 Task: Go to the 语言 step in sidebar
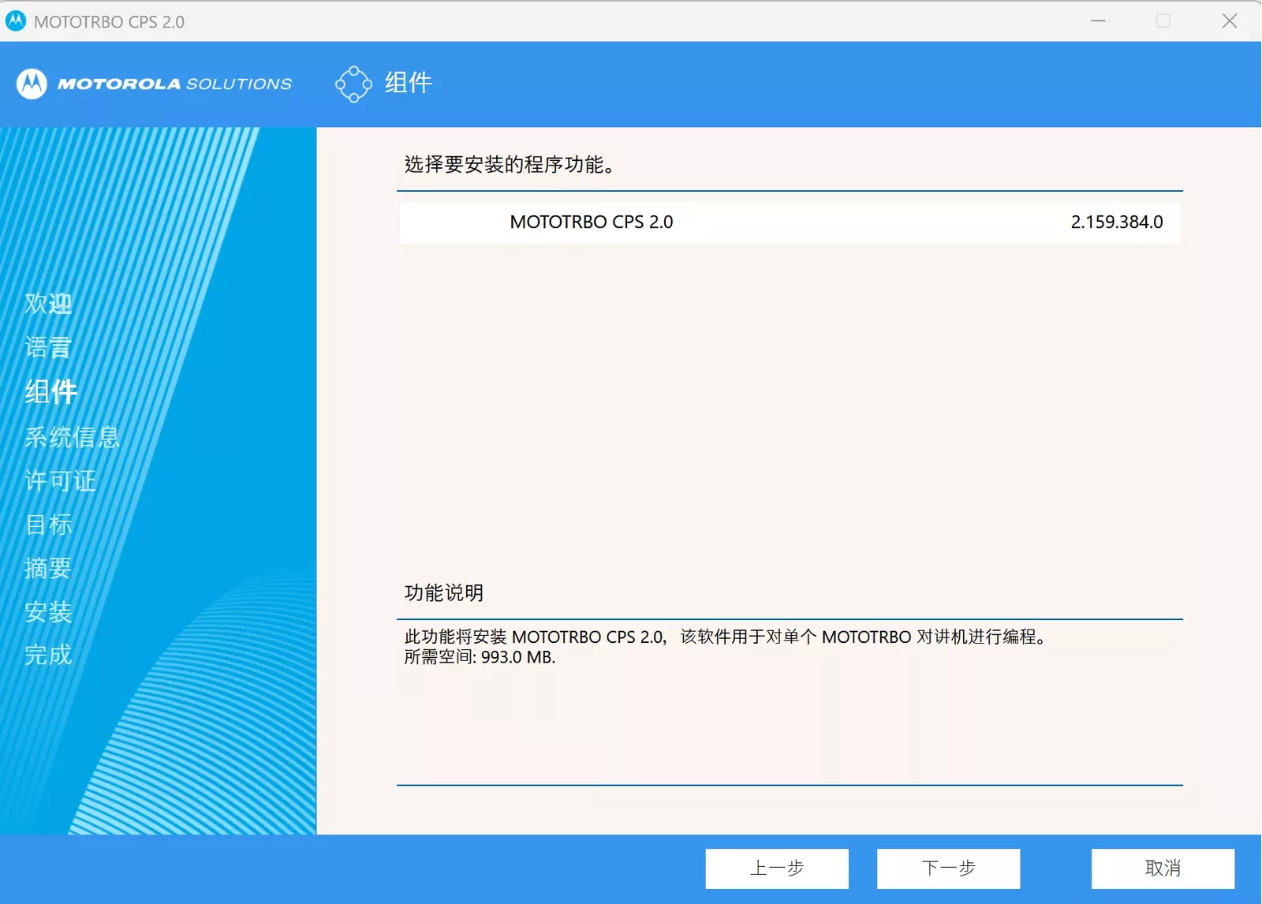click(x=48, y=347)
